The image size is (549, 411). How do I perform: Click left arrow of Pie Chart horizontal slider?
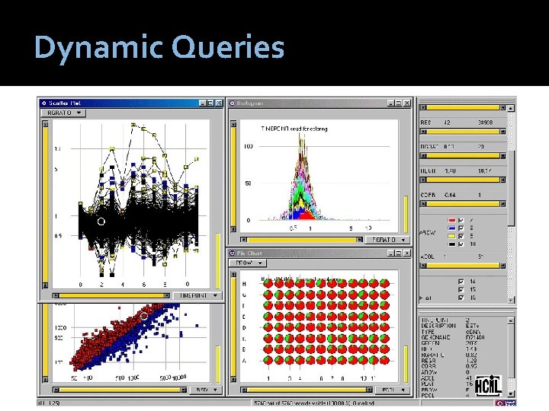pyautogui.click(x=244, y=390)
